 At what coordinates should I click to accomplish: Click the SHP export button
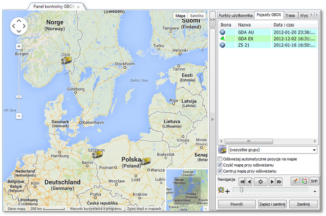(x=314, y=181)
